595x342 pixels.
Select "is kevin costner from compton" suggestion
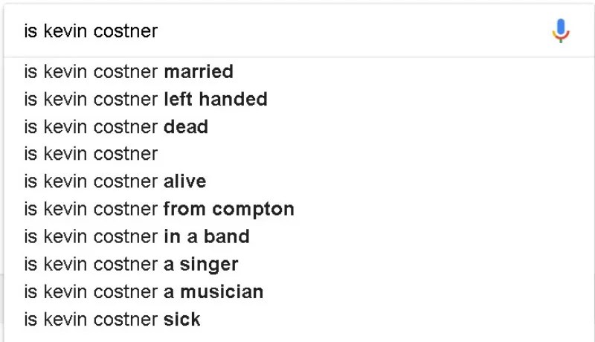(x=159, y=210)
